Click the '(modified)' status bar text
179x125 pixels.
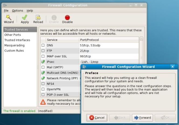[x=45, y=111]
